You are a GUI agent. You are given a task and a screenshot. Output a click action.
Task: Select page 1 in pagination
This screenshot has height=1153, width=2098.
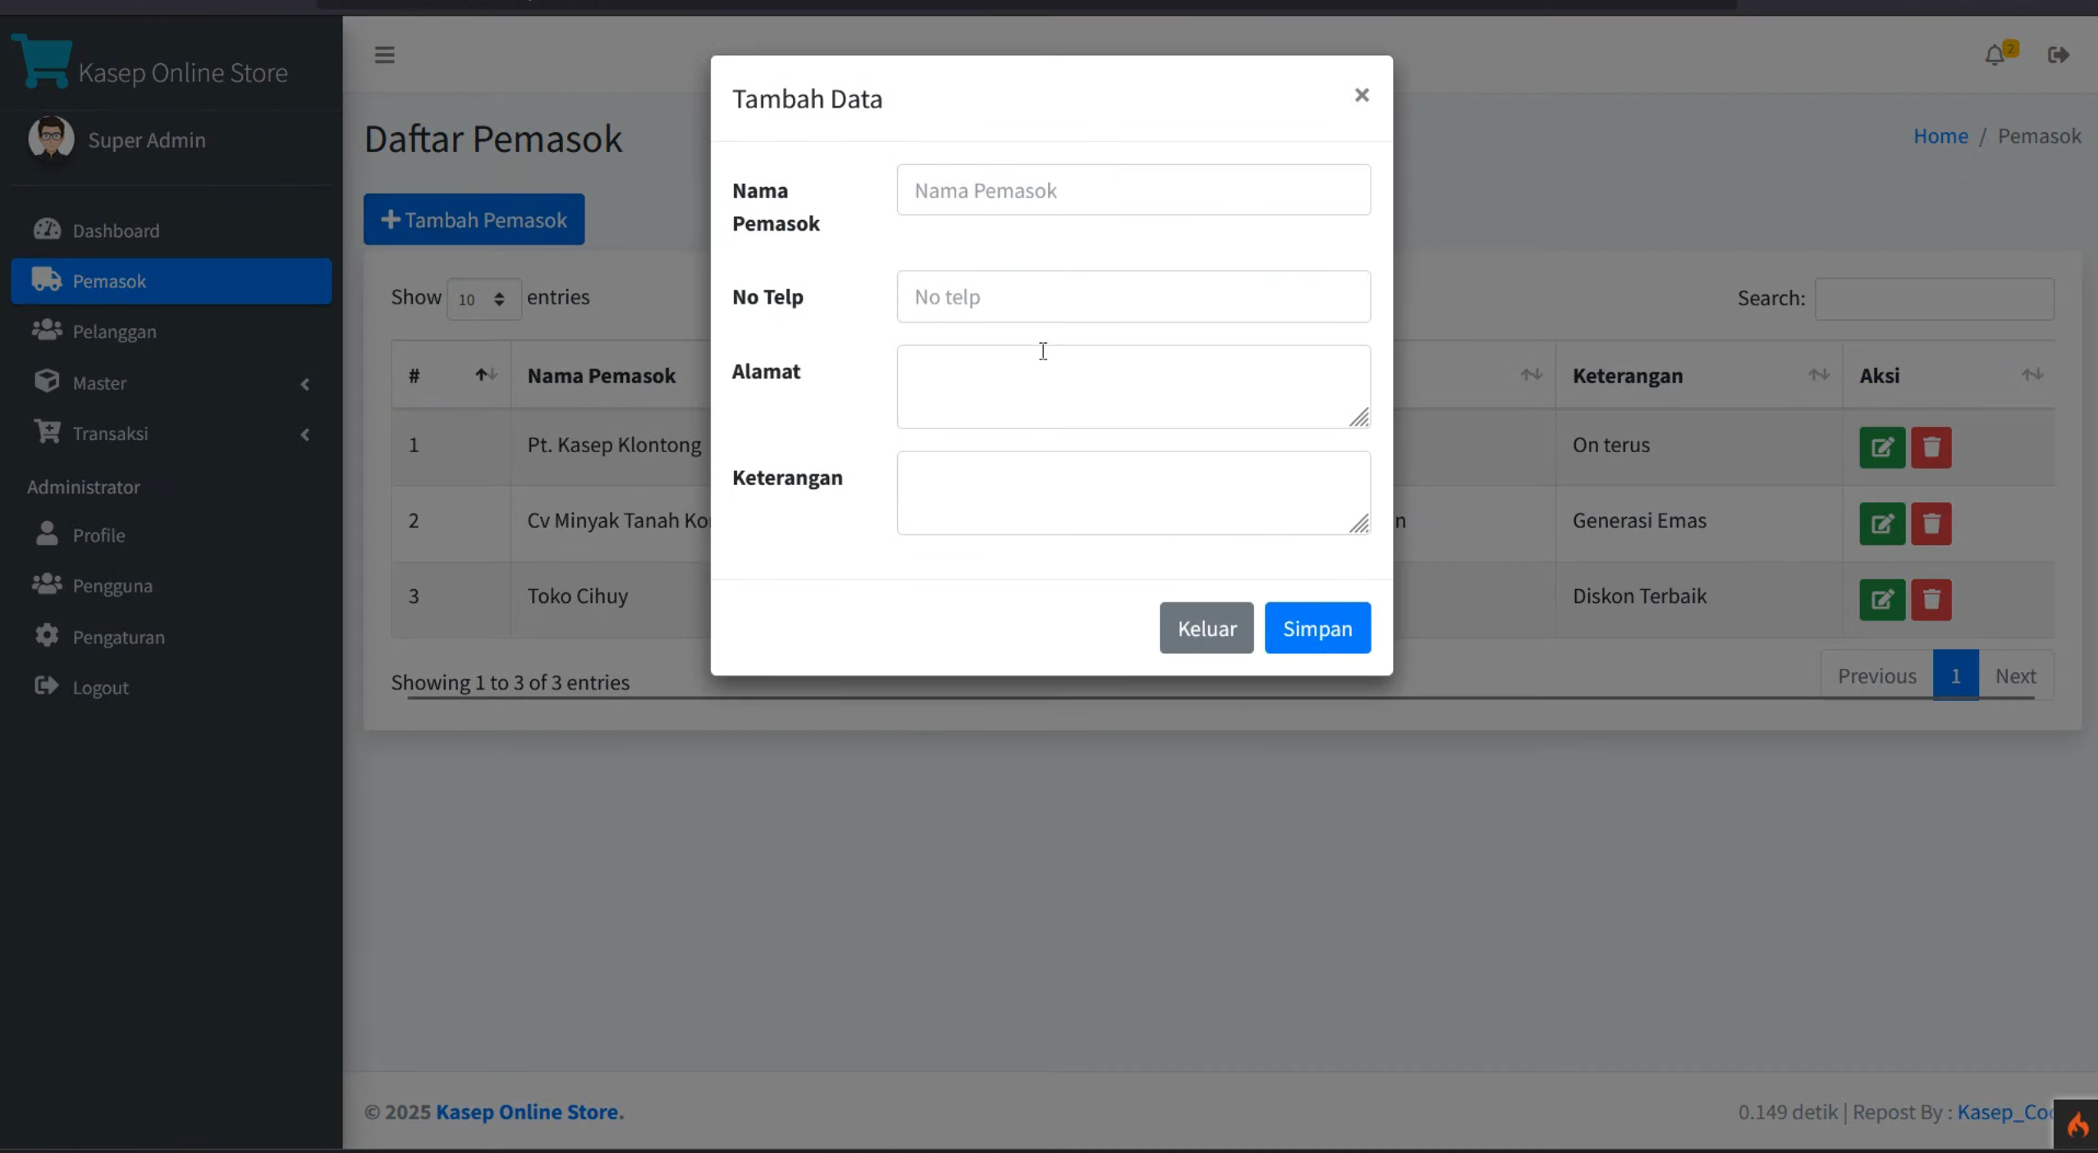point(1955,675)
